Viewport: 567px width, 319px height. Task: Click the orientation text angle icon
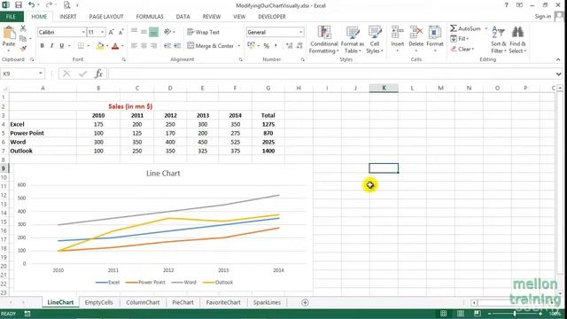(167, 32)
